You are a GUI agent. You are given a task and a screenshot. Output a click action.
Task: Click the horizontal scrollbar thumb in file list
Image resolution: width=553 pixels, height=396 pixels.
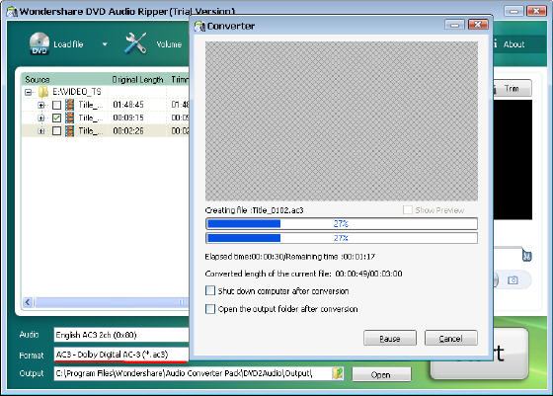click(112, 302)
